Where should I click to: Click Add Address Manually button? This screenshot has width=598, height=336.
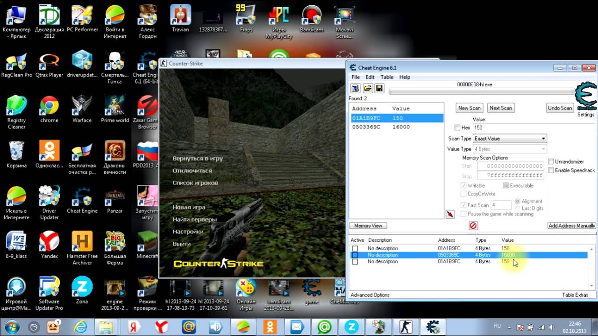[572, 226]
